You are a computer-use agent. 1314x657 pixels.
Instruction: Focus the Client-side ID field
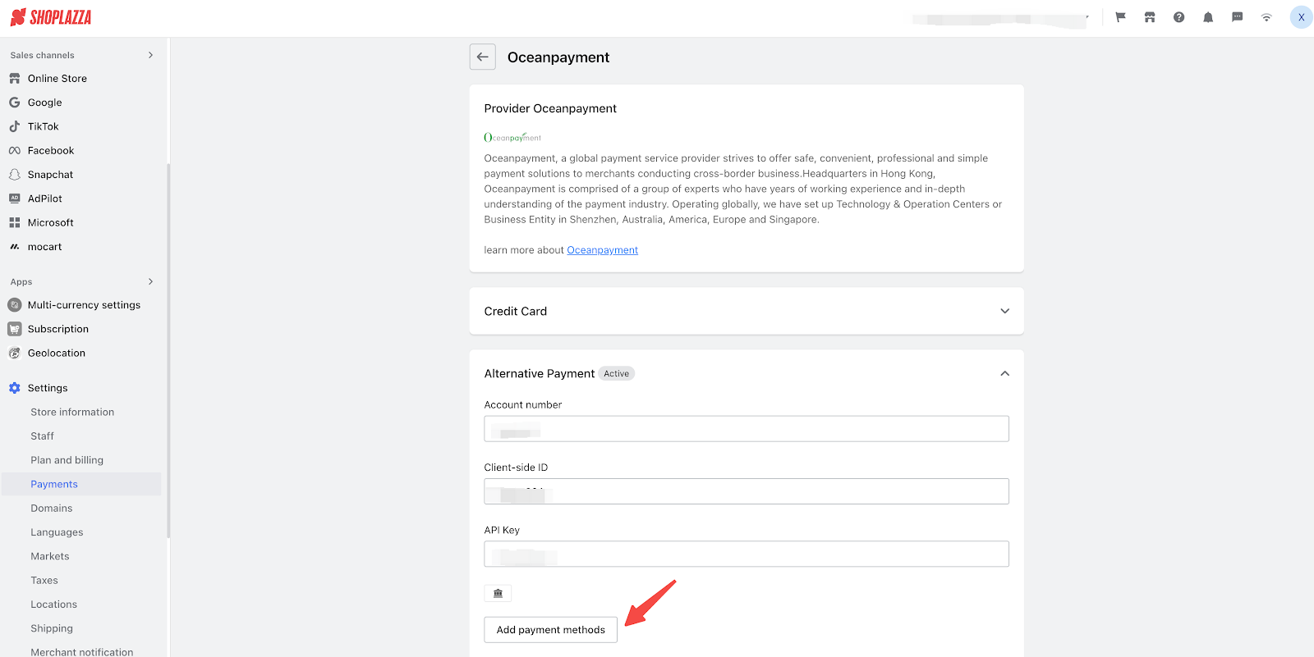click(747, 491)
